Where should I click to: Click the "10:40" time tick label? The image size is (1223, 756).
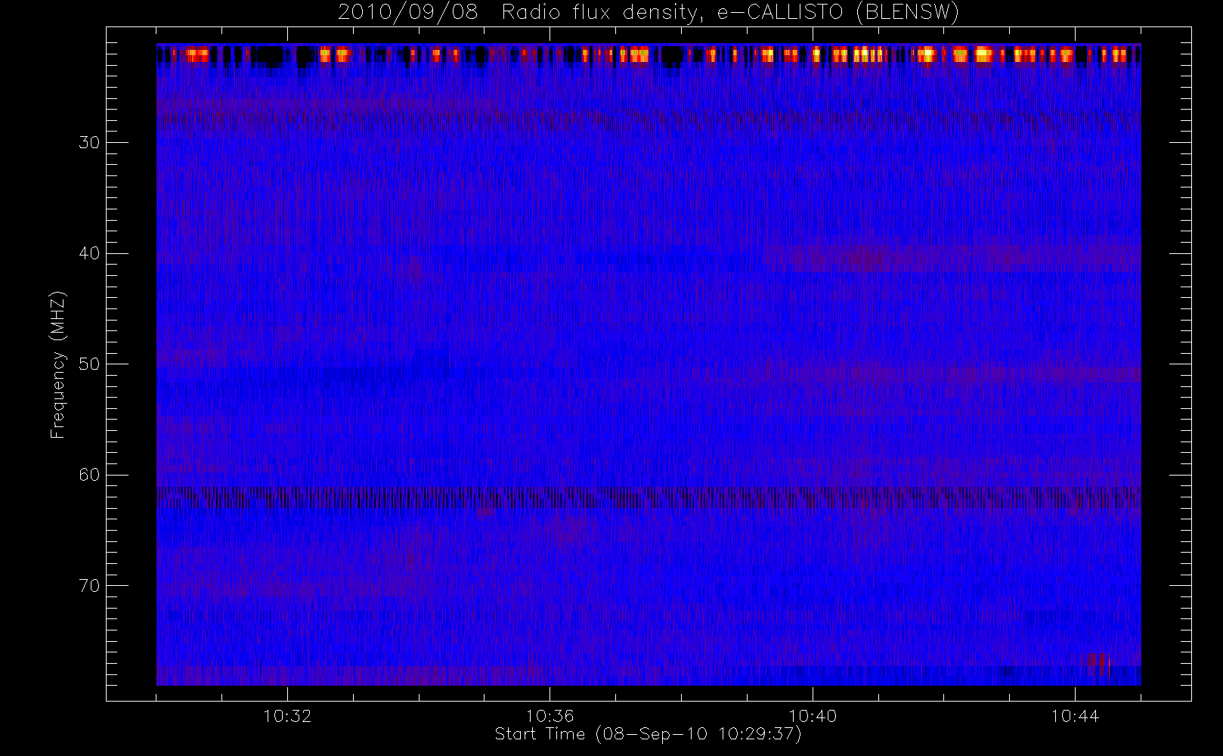[813, 716]
